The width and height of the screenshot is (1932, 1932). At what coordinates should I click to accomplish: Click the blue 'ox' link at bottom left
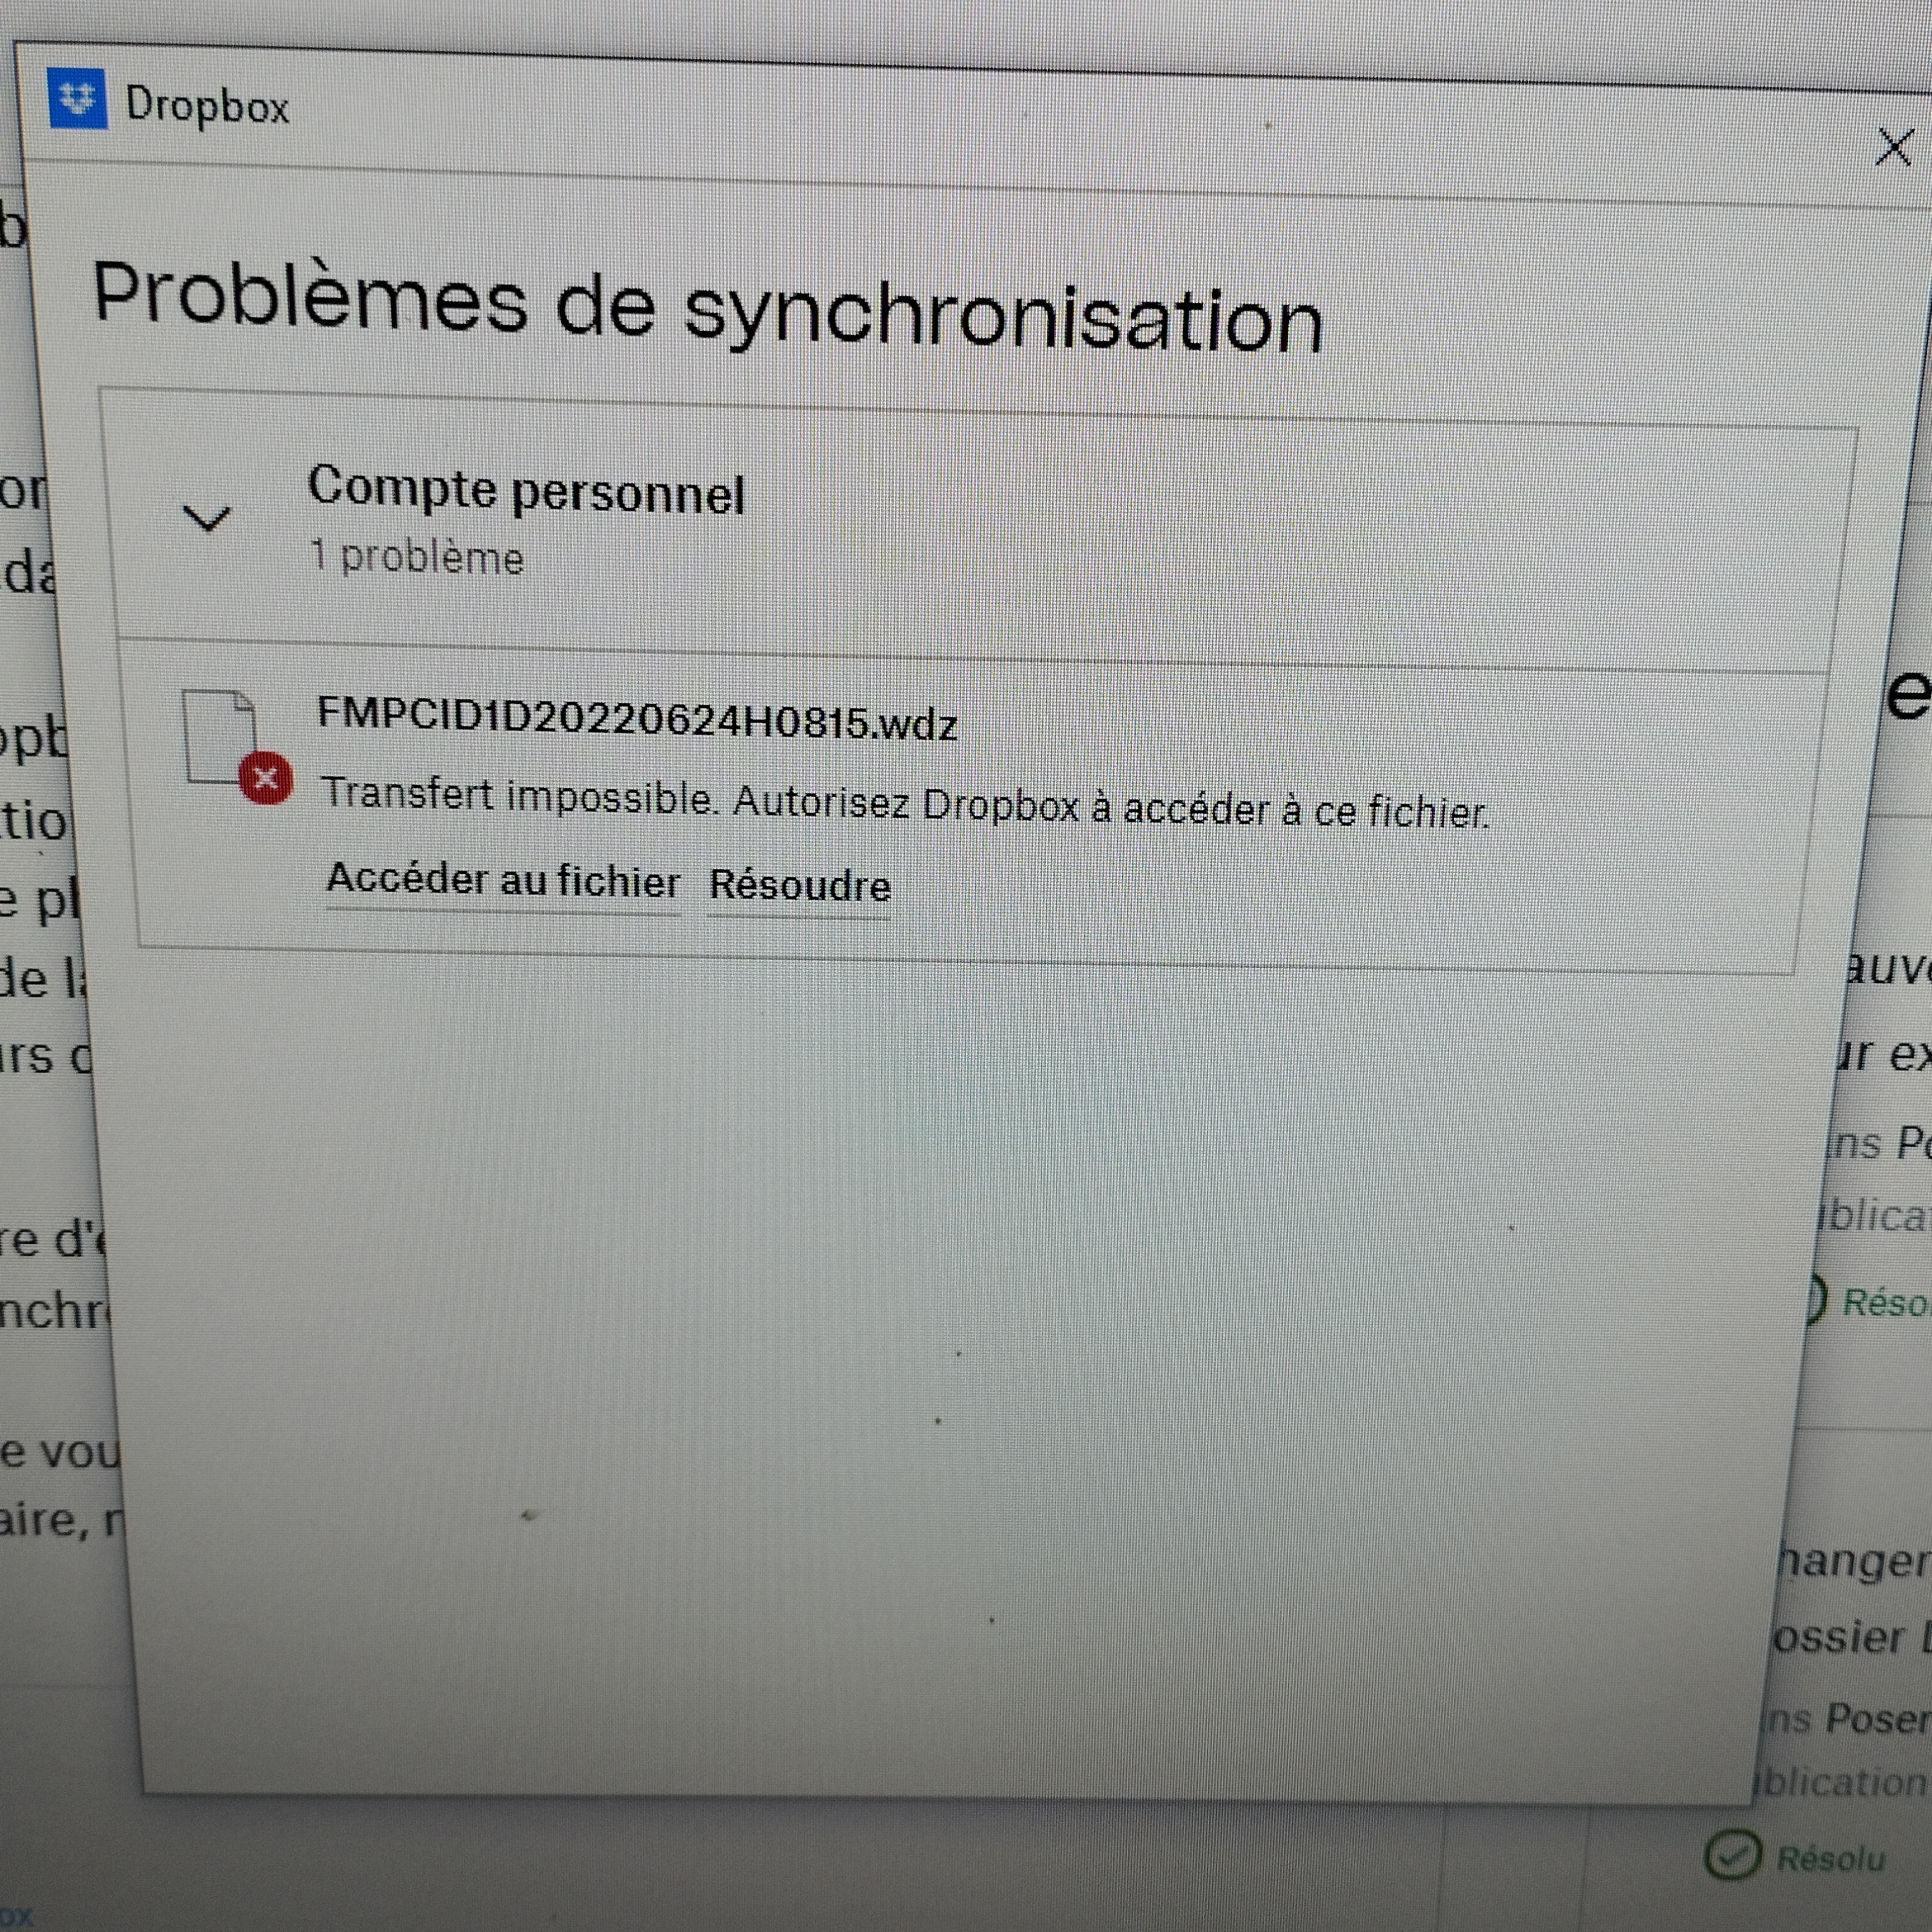[x=17, y=1917]
